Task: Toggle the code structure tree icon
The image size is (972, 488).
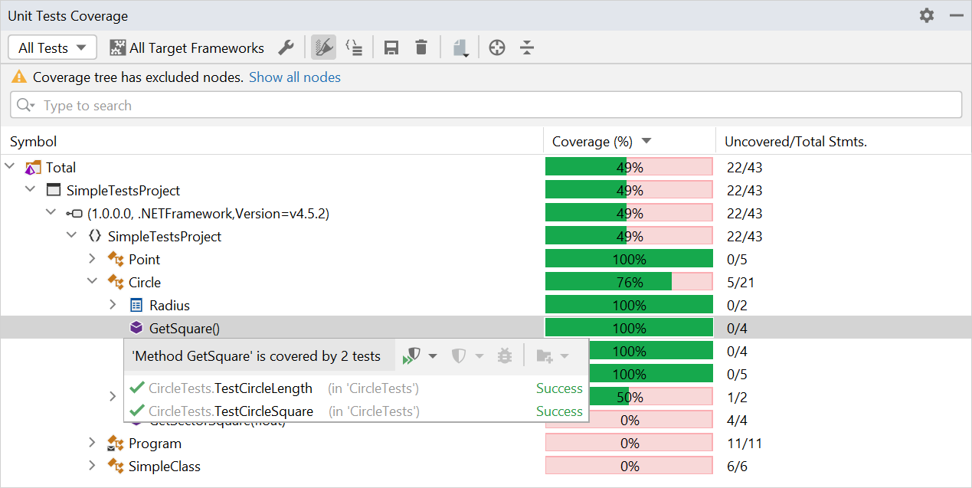Action: [x=354, y=47]
